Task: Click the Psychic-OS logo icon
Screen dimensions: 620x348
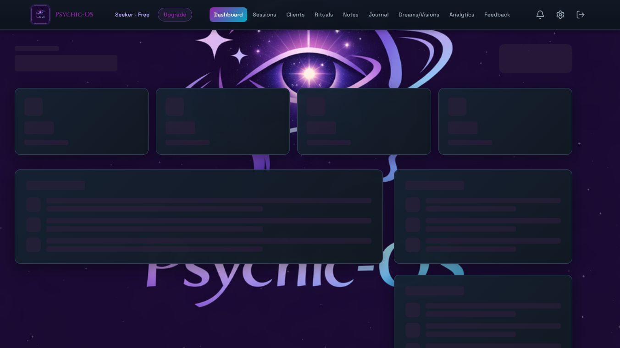Action: [x=40, y=15]
